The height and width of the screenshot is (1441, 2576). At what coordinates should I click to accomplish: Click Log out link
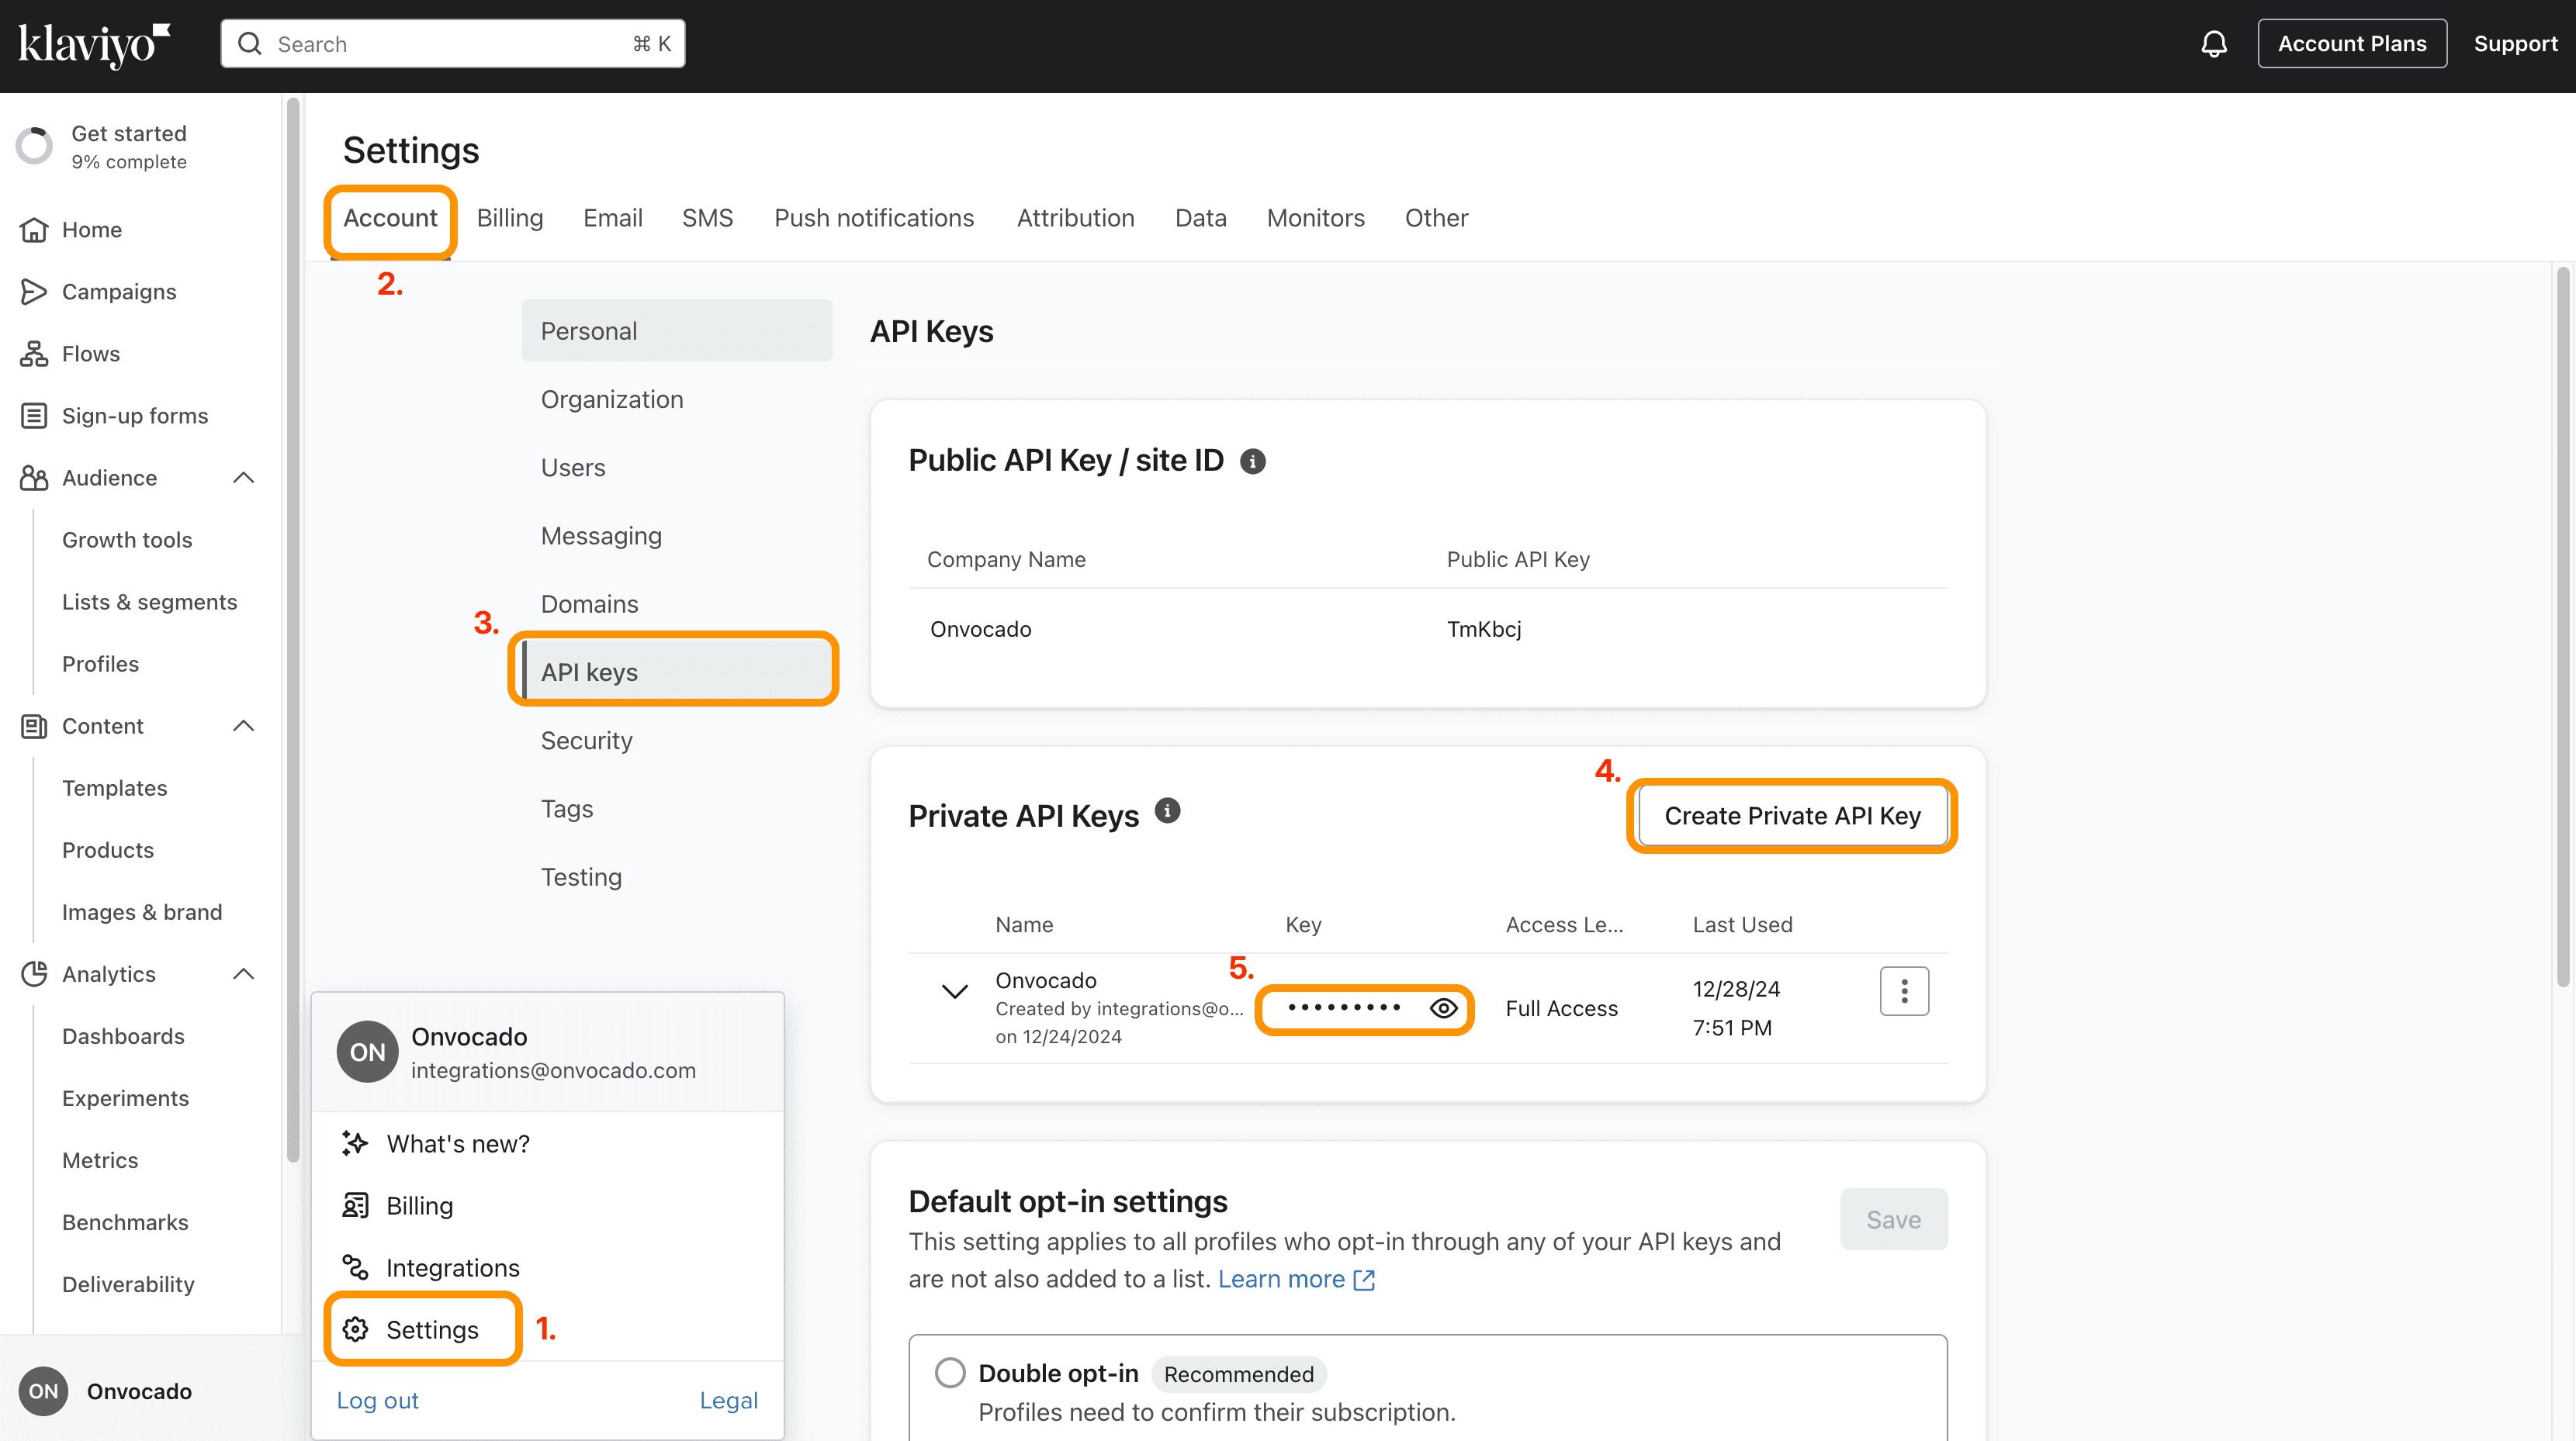pyautogui.click(x=378, y=1401)
